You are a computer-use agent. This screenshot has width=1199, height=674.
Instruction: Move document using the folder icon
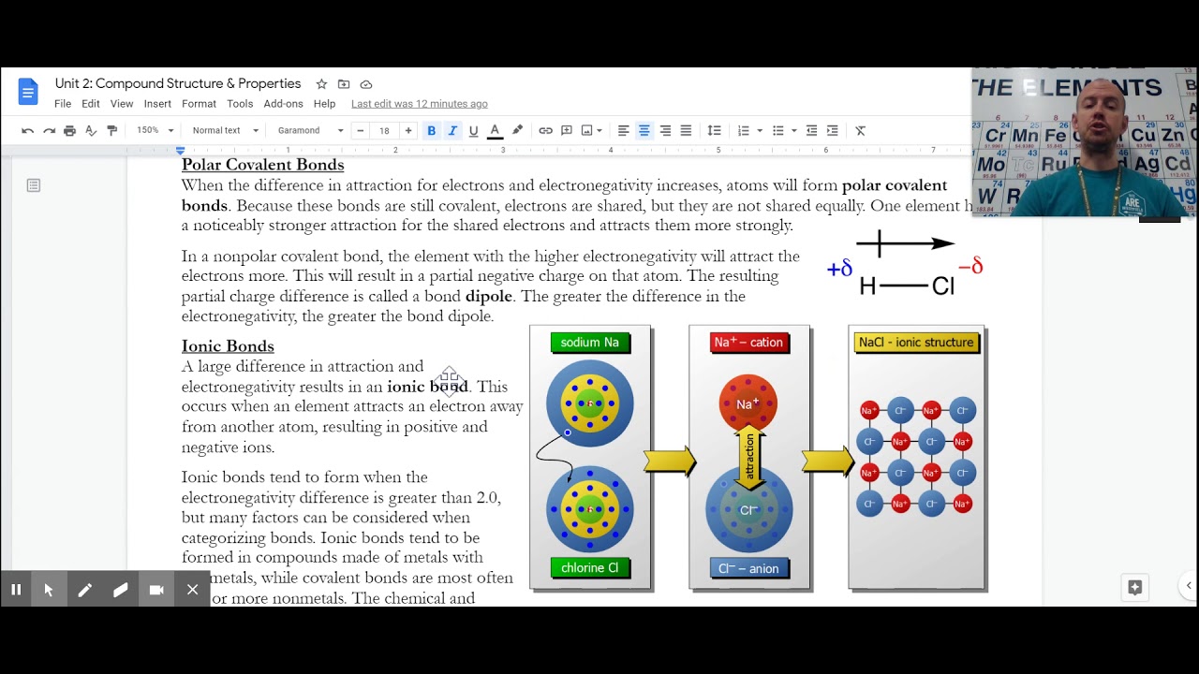(x=344, y=84)
